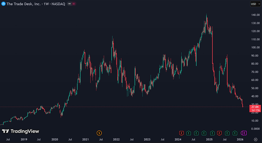Viewport: 262px width, 143px height.
Task: Click the 50.00 price axis label
Action: [255, 88]
